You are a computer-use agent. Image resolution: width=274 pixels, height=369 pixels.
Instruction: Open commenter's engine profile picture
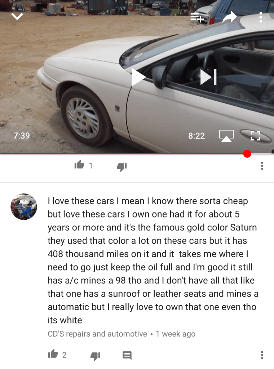[24, 207]
